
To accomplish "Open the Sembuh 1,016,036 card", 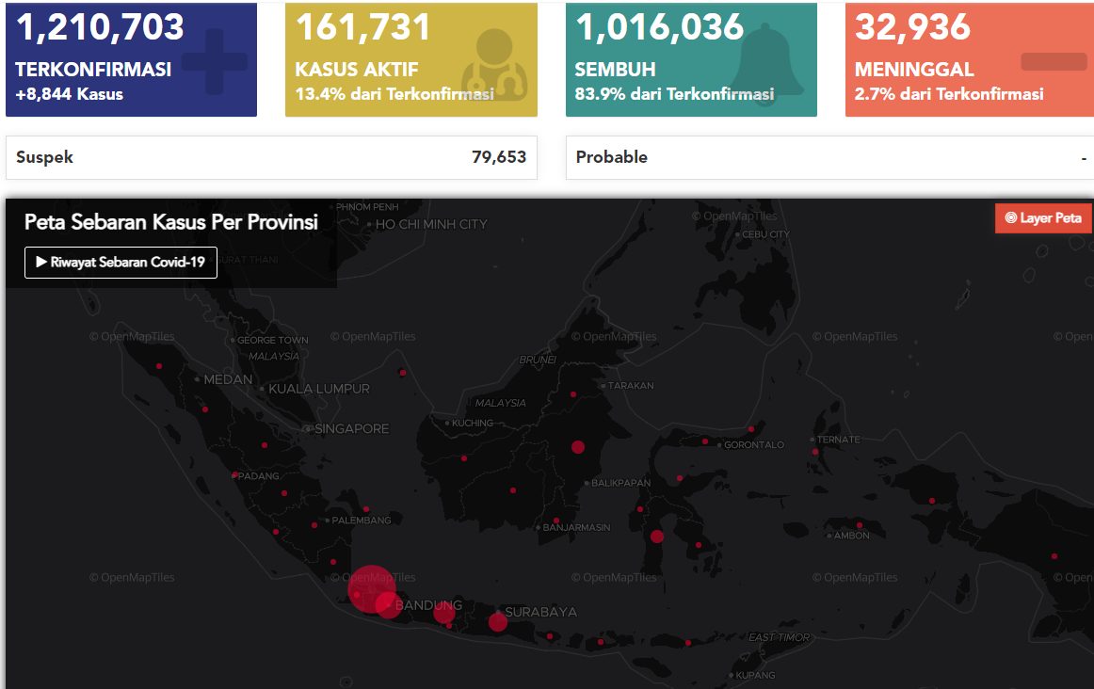I will pyautogui.click(x=691, y=59).
